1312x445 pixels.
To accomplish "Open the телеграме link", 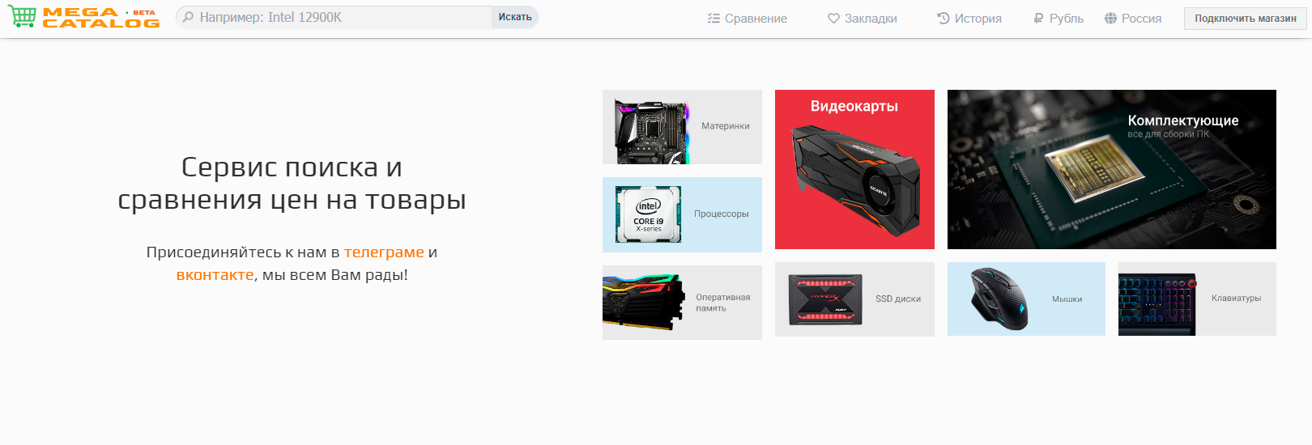I will click(384, 252).
